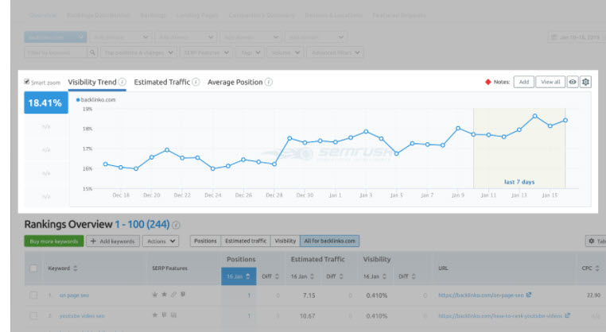Sort by Estimated Traffic 16 Jan arrows

(312, 276)
